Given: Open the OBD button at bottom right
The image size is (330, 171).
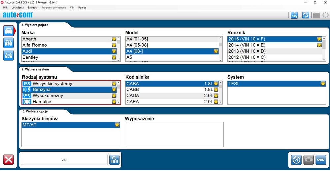Looking at the screenshot, I should [x=321, y=160].
